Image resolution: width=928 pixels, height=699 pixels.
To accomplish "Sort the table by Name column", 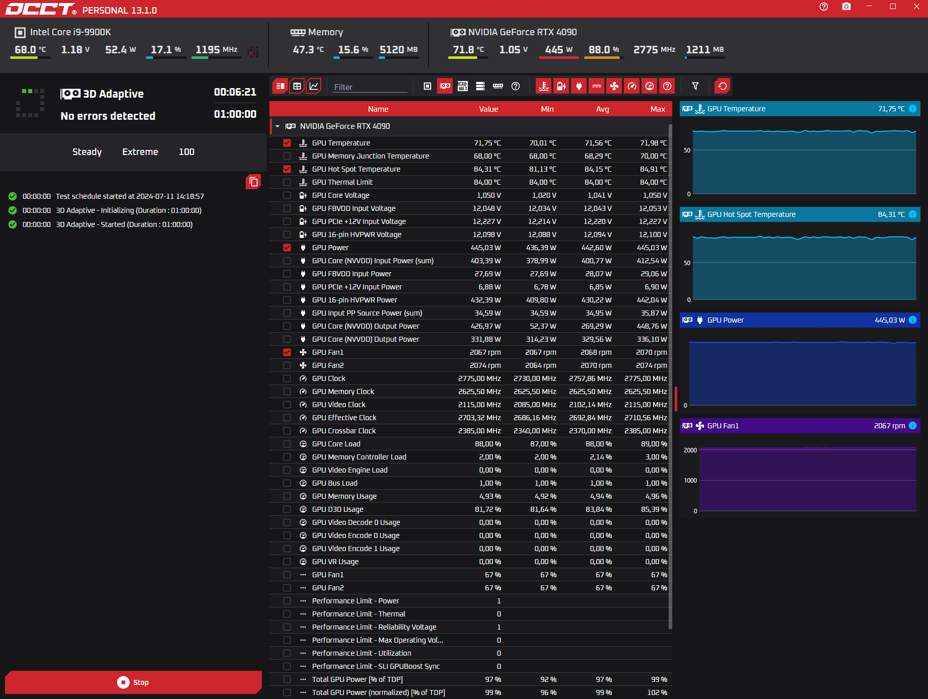I will [x=378, y=109].
